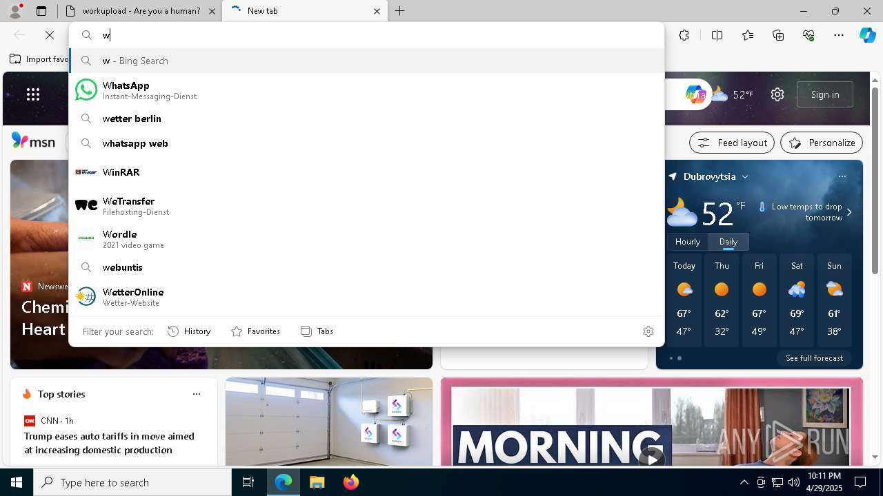Open the Favorites star icon
This screenshot has width=883, height=496.
pyautogui.click(x=748, y=35)
